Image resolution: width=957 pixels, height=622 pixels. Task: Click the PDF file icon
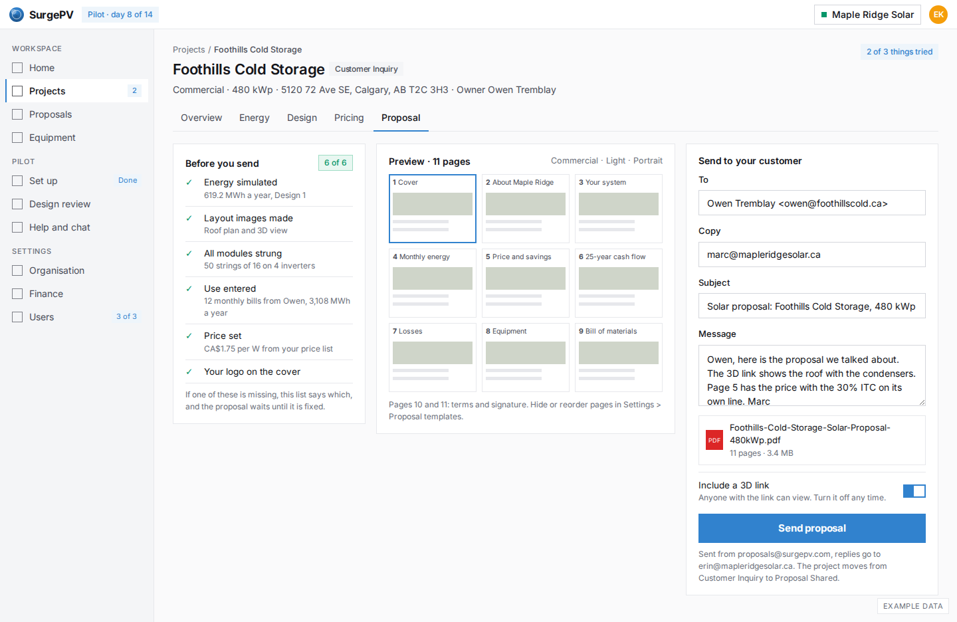714,440
